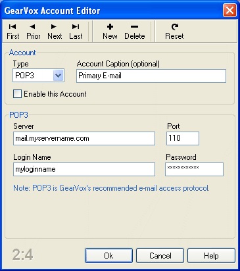The image size is (240, 271).
Task: Click the Login Name field
Action: pos(84,169)
